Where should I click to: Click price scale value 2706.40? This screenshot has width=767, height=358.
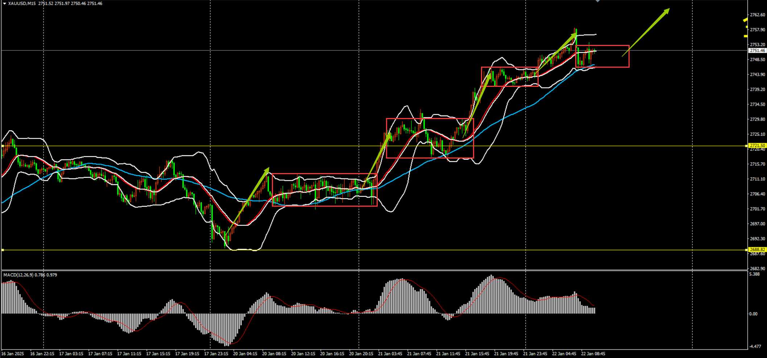pyautogui.click(x=758, y=194)
